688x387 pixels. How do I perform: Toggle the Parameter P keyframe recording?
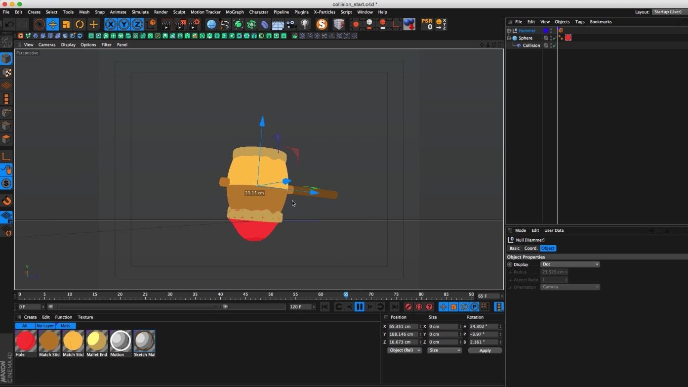474,307
